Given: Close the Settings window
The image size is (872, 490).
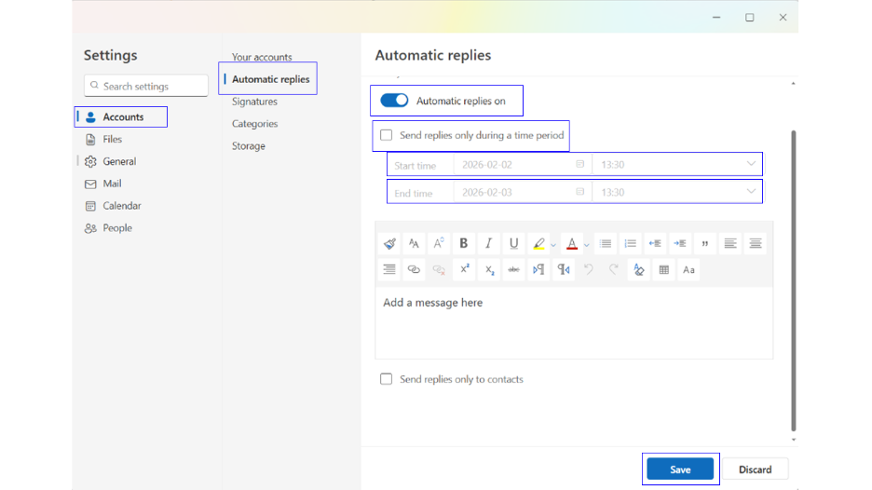Looking at the screenshot, I should [x=783, y=18].
